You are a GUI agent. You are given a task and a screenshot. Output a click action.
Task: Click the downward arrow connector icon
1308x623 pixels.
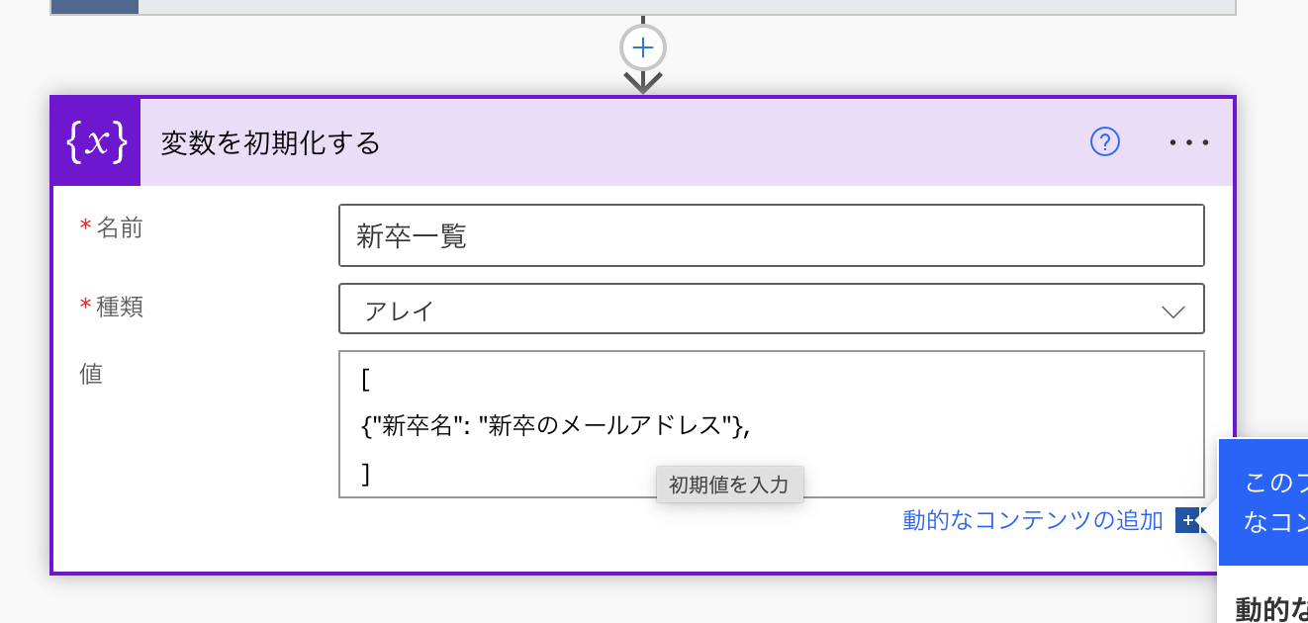[x=643, y=79]
